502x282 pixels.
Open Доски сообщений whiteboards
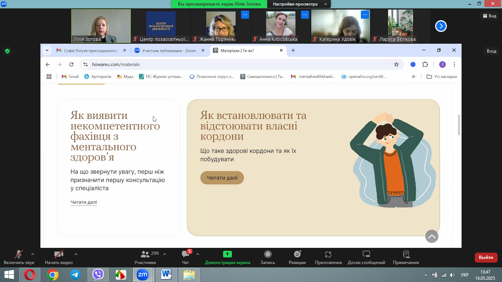[x=366, y=257]
